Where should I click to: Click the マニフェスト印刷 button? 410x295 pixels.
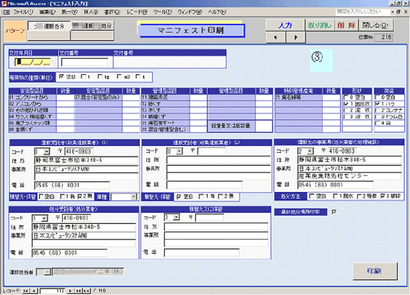click(x=191, y=30)
